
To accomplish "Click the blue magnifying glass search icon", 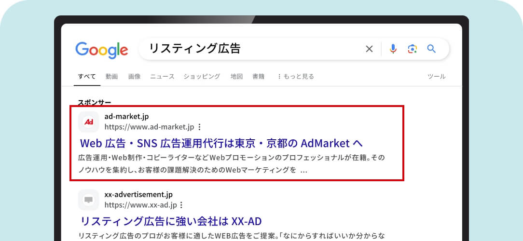I will pyautogui.click(x=432, y=49).
